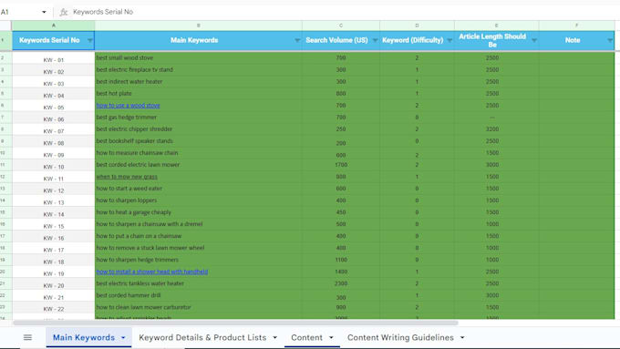Select cell 'how to sharpen hedge trimmers'
The image size is (620, 349).
199,260
